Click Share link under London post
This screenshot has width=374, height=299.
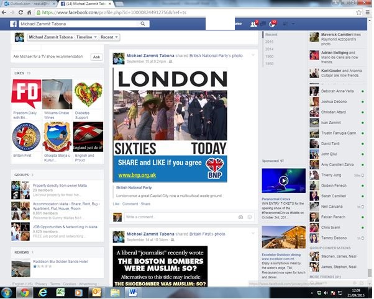pyautogui.click(x=145, y=204)
